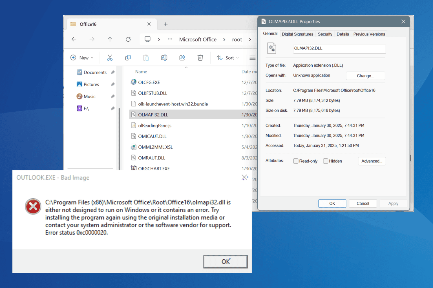Switch to the Digital Signatures tab
This screenshot has width=433, height=288.
[297, 34]
